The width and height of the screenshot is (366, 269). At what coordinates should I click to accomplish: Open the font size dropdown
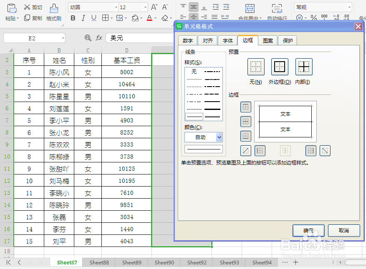(x=145, y=7)
